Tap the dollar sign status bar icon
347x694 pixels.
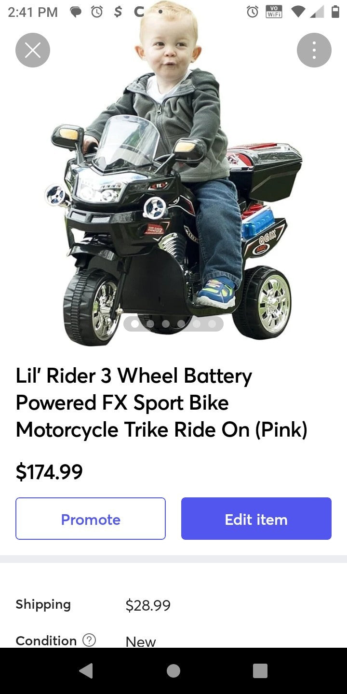[118, 12]
